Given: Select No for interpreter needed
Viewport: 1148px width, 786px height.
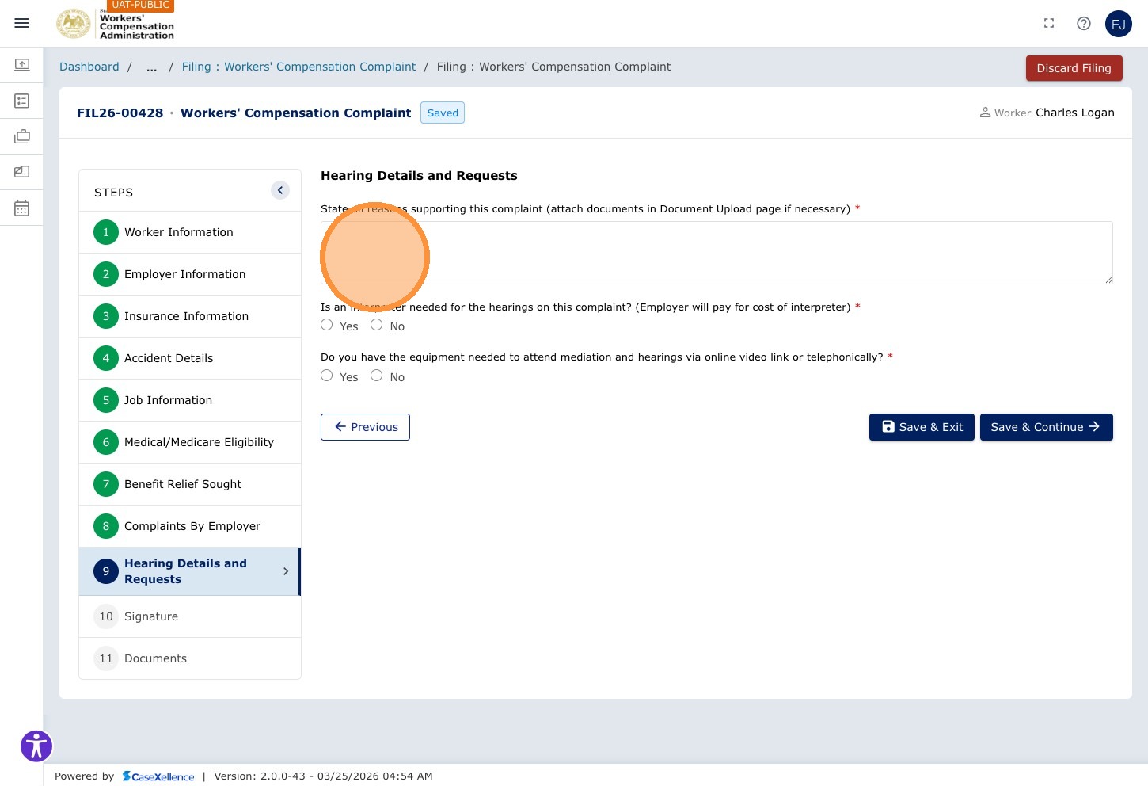Looking at the screenshot, I should 377,325.
